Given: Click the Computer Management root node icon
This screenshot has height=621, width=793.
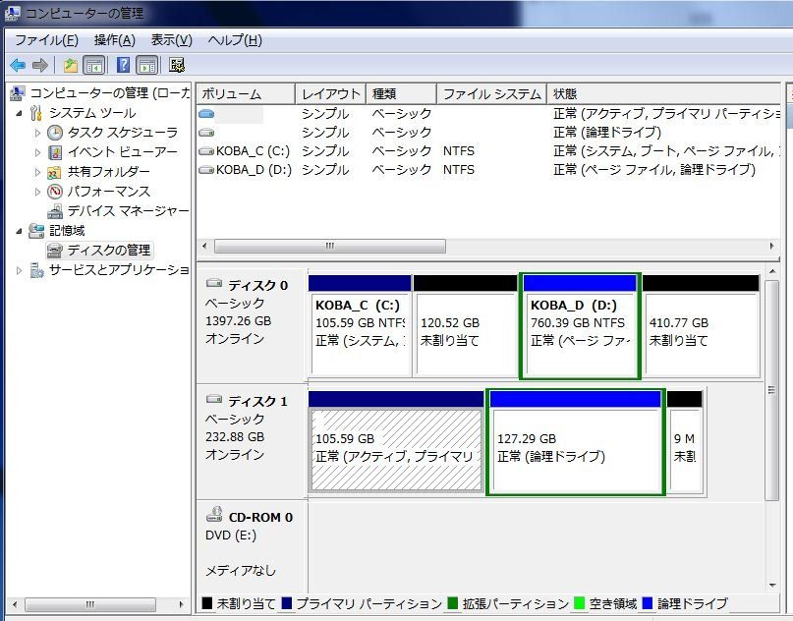Looking at the screenshot, I should [18, 93].
